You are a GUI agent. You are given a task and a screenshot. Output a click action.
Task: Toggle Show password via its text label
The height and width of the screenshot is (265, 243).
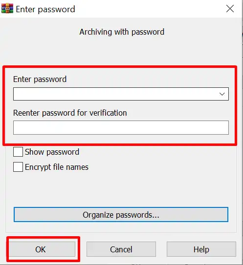[52, 152]
